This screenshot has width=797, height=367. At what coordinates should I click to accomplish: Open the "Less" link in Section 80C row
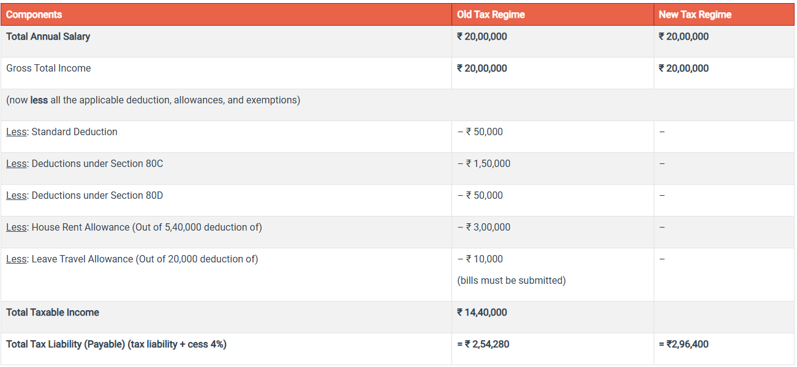click(17, 163)
